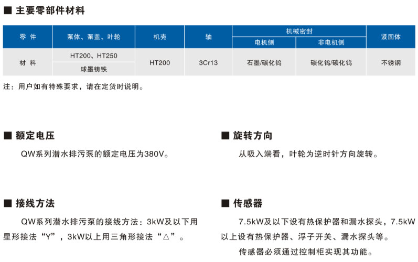Click the 机械密封 merged header cell
418x262 pixels.
click(299, 31)
